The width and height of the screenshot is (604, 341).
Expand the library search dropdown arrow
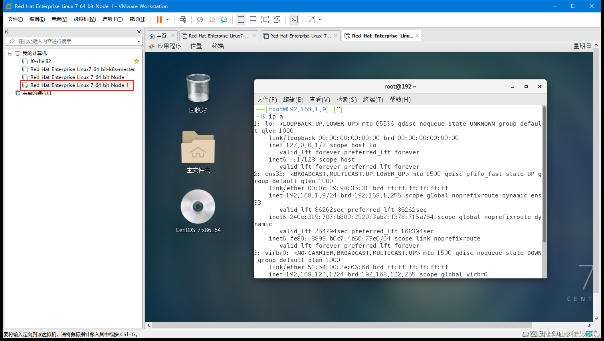[139, 41]
